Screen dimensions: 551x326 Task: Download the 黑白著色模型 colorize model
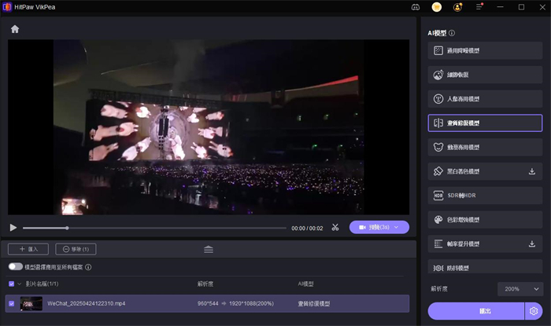pos(531,171)
